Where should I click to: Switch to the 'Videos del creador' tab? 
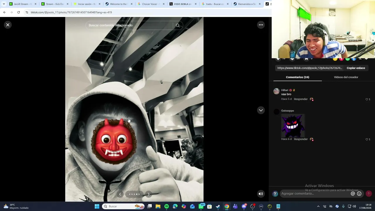coord(346,77)
